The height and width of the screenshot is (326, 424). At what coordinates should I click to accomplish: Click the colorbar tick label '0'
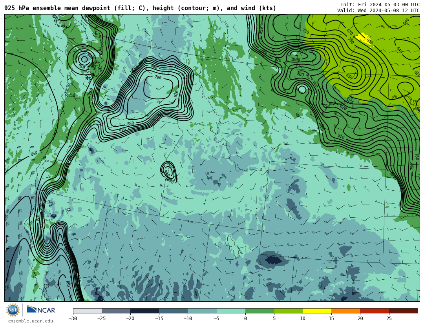click(245, 319)
